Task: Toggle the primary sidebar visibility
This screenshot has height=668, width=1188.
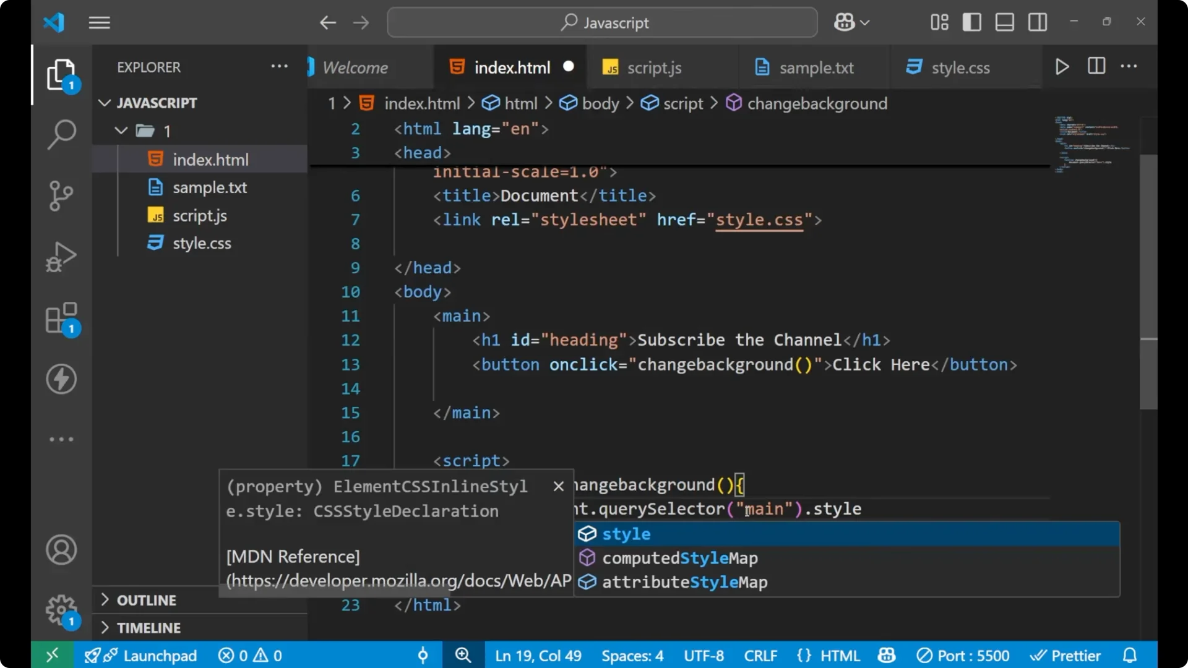Action: tap(971, 22)
